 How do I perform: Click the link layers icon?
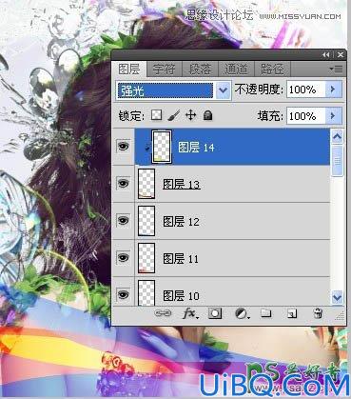[x=163, y=313]
